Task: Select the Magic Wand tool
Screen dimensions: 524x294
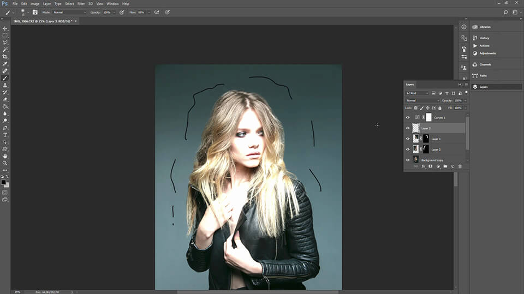Action: pos(5,50)
